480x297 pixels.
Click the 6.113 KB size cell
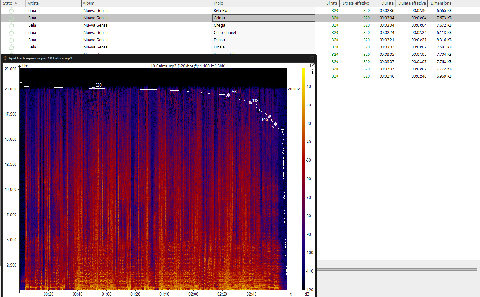coord(444,32)
